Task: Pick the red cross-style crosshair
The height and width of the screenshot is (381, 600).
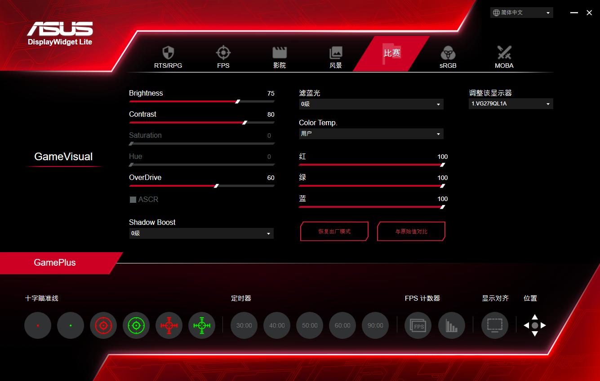Action: pos(169,325)
